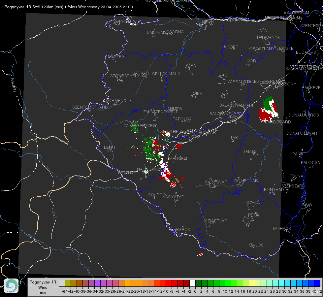Select the purple swatch near -34
Screen dimensions: 323x297
97,283
